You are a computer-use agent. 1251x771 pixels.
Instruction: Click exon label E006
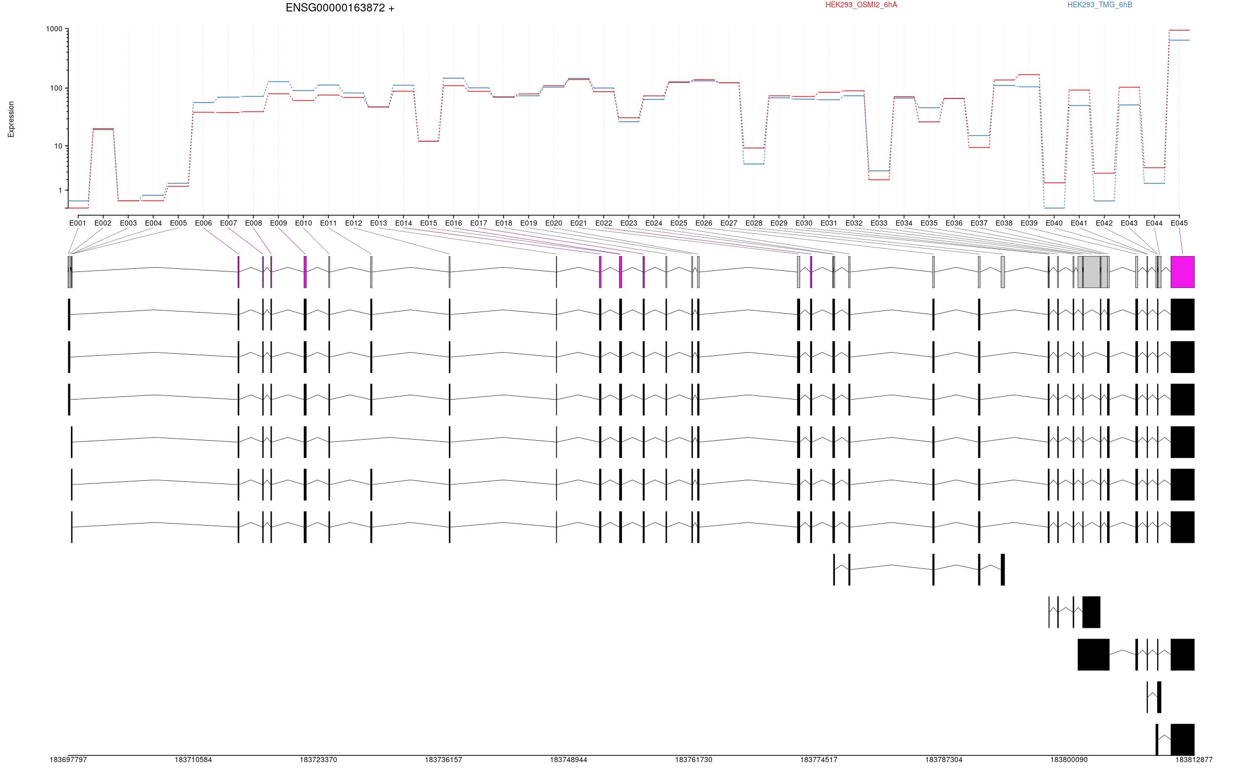tap(203, 223)
